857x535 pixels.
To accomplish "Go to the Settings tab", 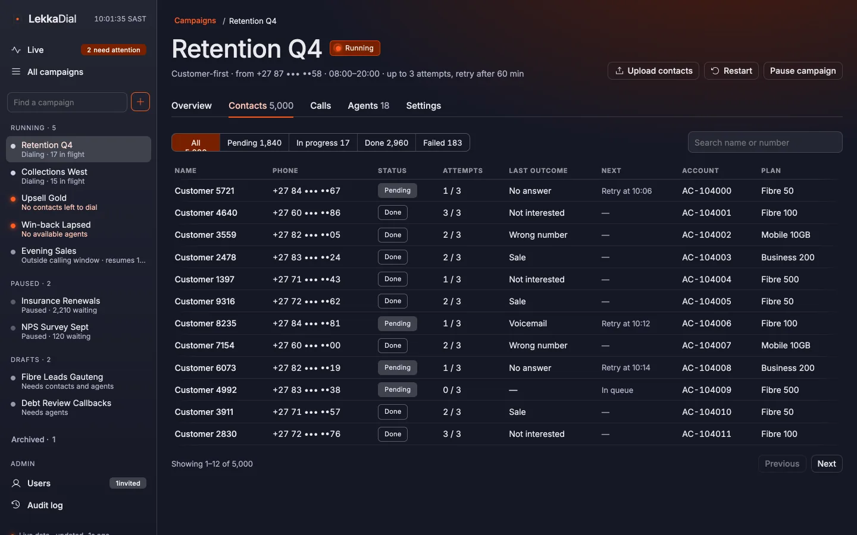I will click(424, 106).
